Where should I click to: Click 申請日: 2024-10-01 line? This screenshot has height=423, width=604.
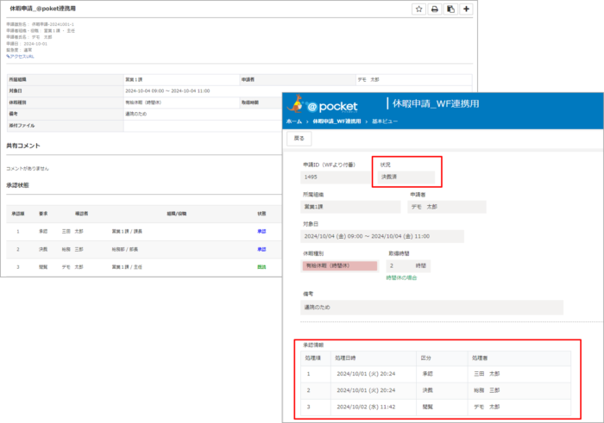pyautogui.click(x=27, y=44)
